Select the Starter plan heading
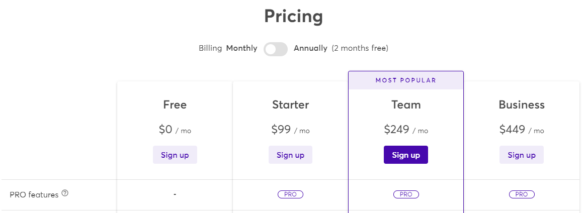This screenshot has width=584, height=213. click(291, 105)
